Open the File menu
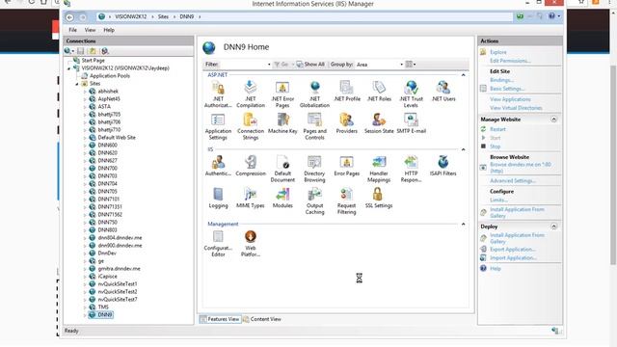This screenshot has height=347, width=617. pos(73,30)
